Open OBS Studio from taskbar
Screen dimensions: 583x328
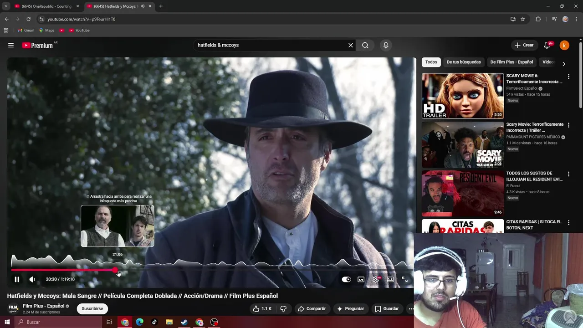click(214, 322)
